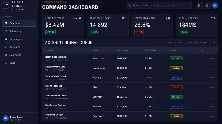
Task: Open the document report icon button
Action: (199, 6)
